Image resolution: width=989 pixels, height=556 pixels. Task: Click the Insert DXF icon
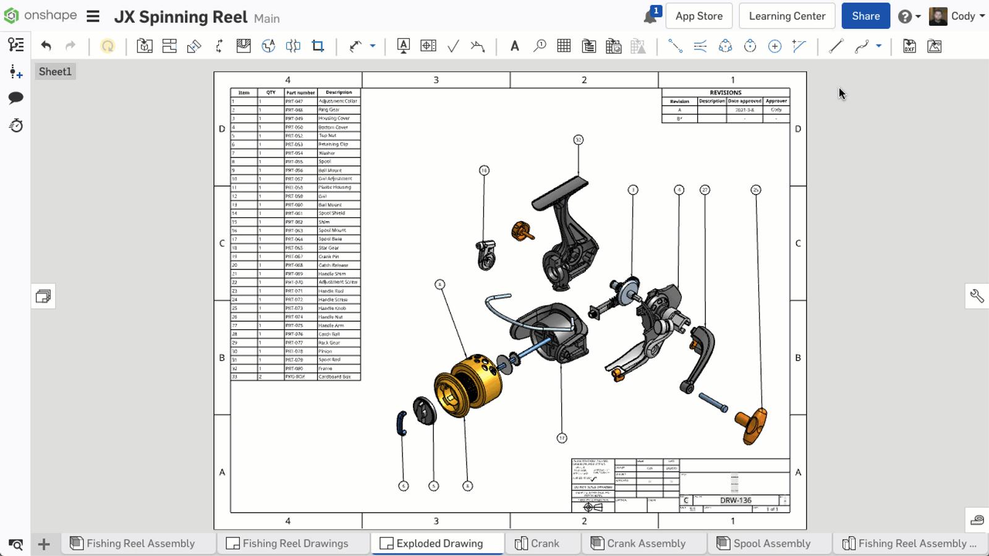click(x=909, y=46)
